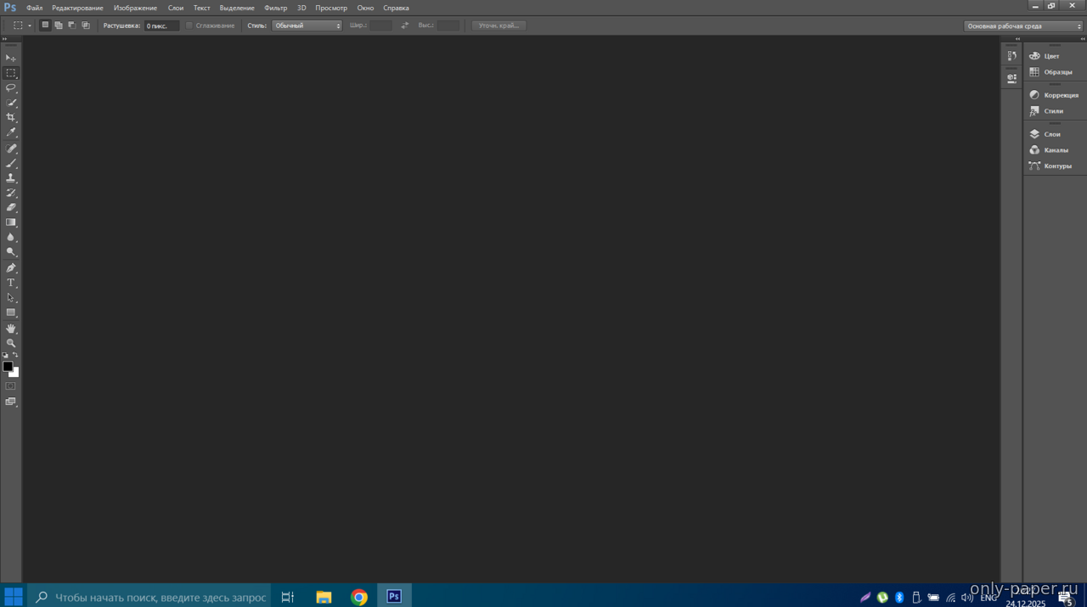The width and height of the screenshot is (1087, 607).
Task: Pick the Crop tool
Action: [x=11, y=117]
